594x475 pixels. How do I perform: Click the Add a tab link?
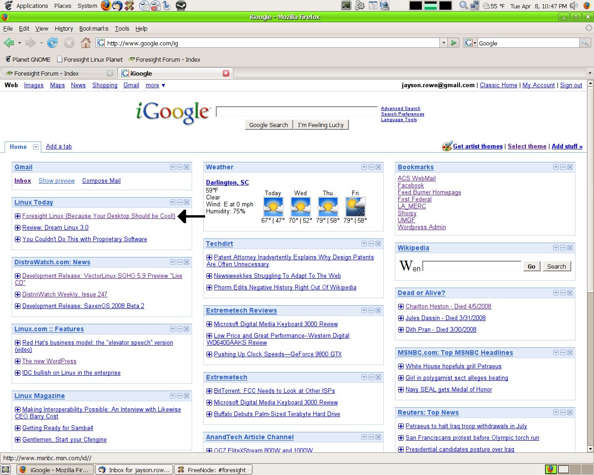pyautogui.click(x=59, y=146)
